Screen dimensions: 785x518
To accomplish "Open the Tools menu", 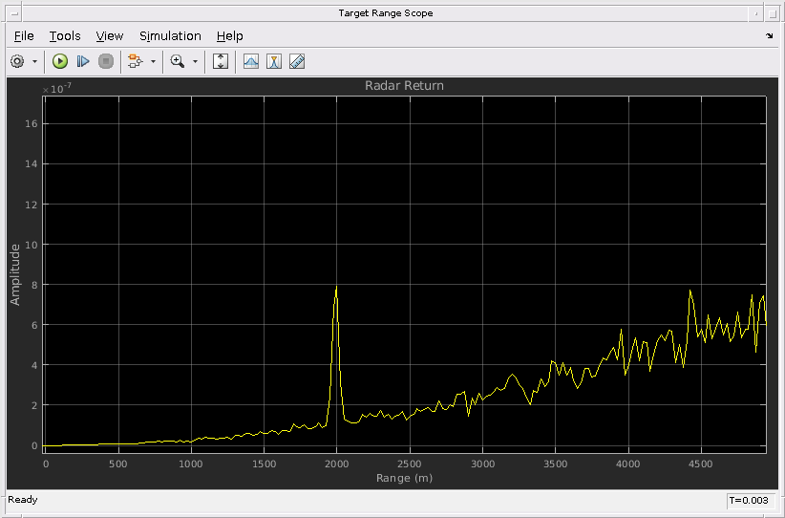I will [65, 36].
